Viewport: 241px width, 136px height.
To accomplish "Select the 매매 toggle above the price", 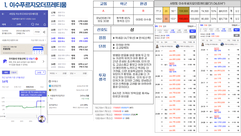I will [x=6, y=73].
